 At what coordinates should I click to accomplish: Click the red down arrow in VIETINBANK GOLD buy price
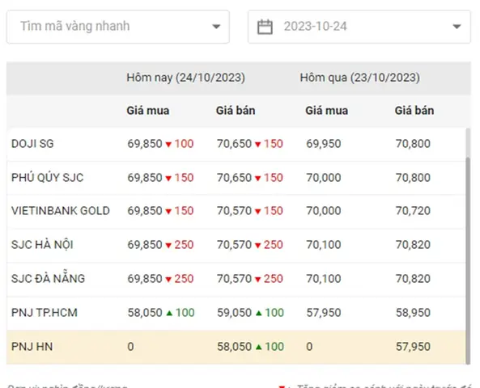(168, 211)
